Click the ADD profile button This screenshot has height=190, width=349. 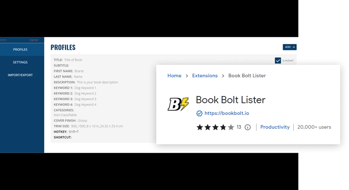[289, 47]
